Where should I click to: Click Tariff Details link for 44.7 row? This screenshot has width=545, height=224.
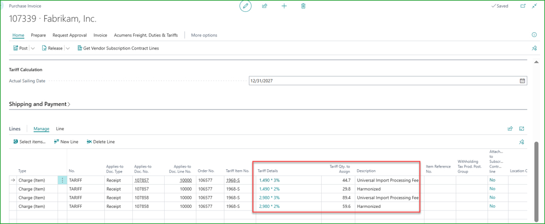[x=270, y=180]
